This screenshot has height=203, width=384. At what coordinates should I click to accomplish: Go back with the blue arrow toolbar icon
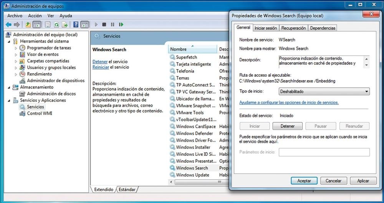[x=8, y=25]
